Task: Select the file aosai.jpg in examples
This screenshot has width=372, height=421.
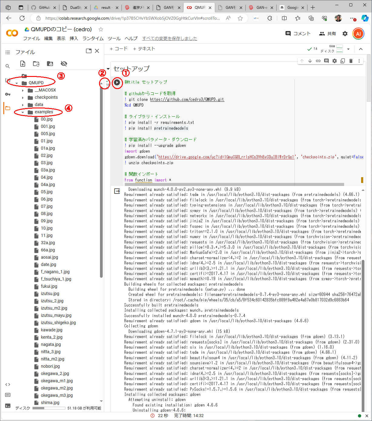Action: pyautogui.click(x=49, y=257)
